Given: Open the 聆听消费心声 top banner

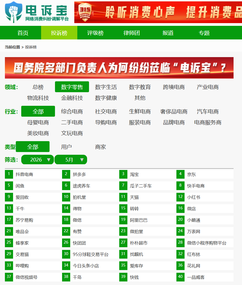Looking at the screenshot, I should [x=158, y=12].
